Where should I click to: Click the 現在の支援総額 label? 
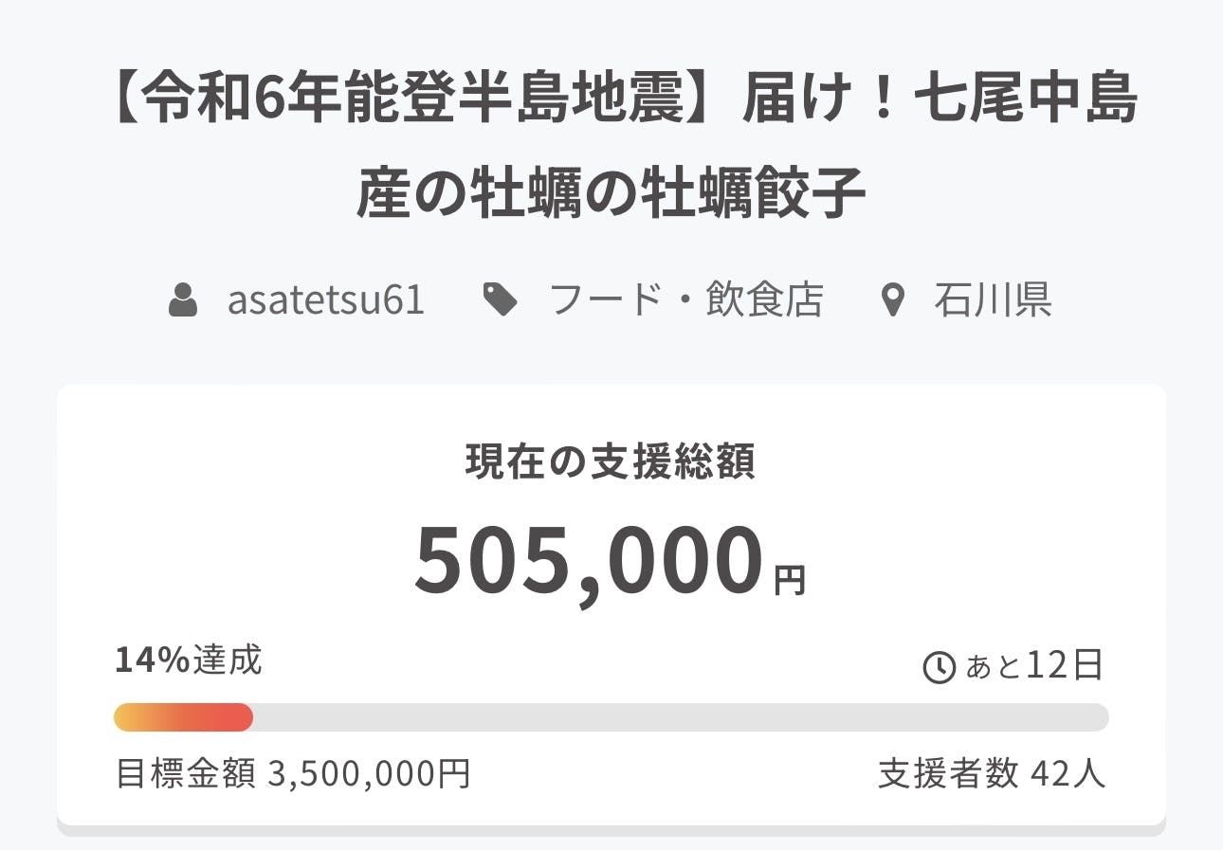[x=611, y=462]
